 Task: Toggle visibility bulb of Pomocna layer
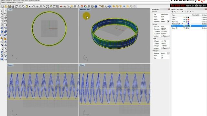click(x=184, y=22)
